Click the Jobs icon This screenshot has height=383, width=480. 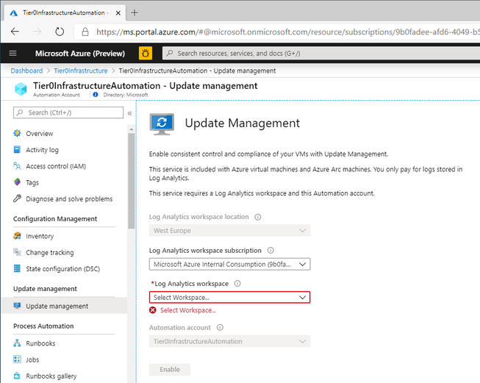pyautogui.click(x=17, y=359)
